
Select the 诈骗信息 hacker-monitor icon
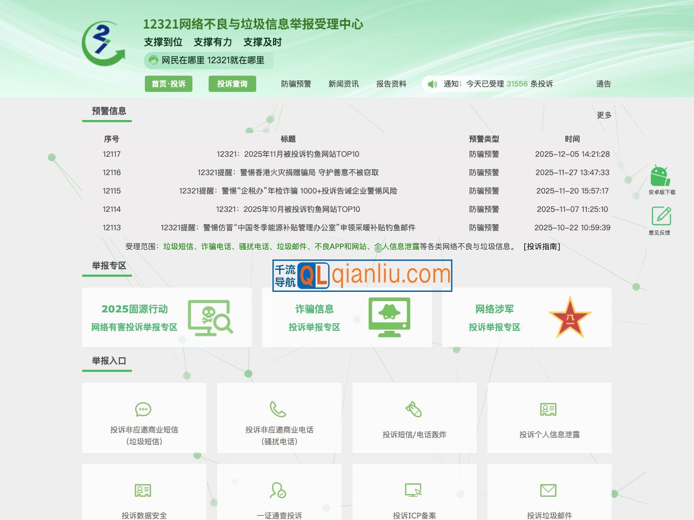point(390,317)
